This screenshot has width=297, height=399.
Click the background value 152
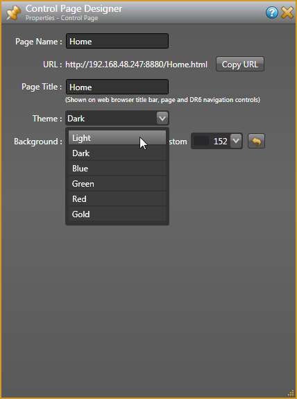click(220, 142)
